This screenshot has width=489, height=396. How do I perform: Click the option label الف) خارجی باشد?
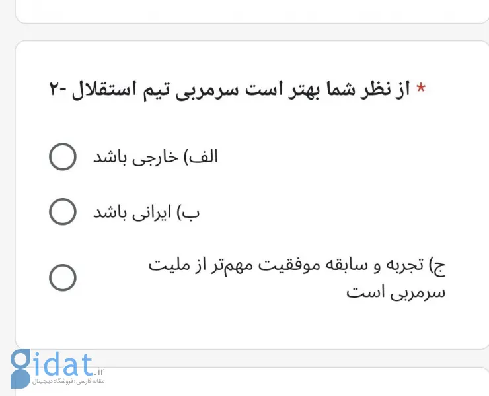coord(155,156)
